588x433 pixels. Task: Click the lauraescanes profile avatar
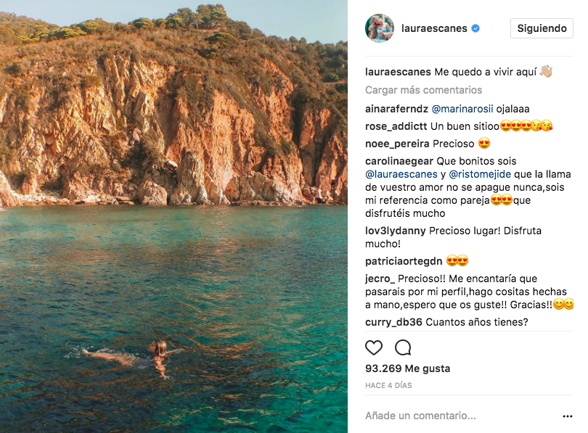380,28
